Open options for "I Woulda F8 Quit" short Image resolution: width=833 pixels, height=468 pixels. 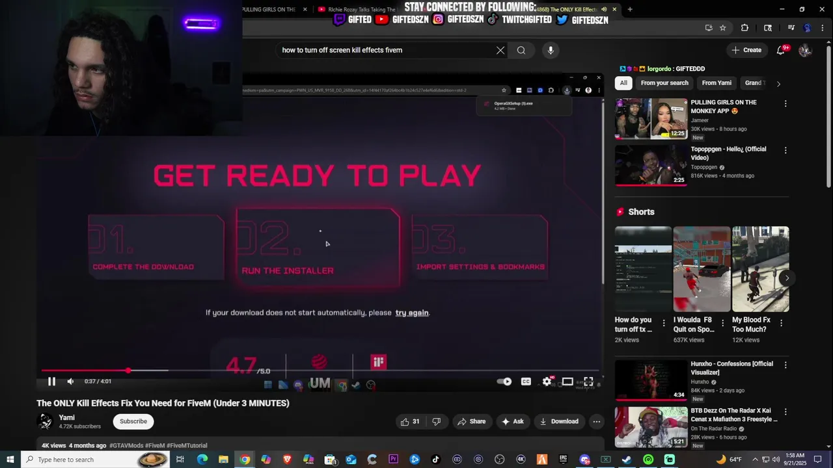[722, 323]
